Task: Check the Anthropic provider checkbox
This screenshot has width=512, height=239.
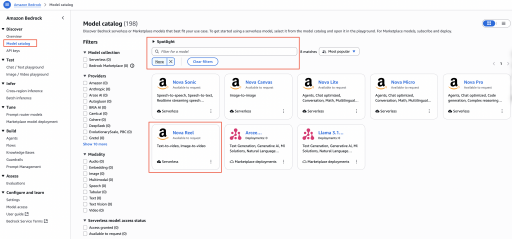Action: pos(85,89)
